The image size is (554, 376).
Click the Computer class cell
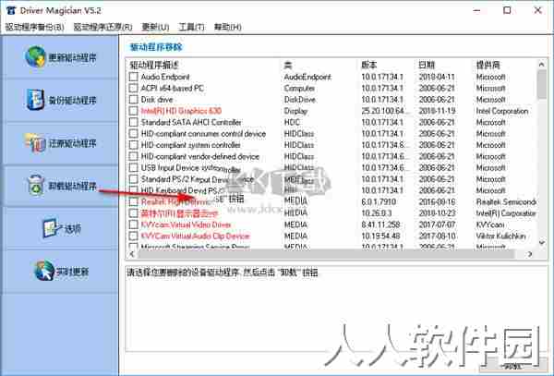299,88
